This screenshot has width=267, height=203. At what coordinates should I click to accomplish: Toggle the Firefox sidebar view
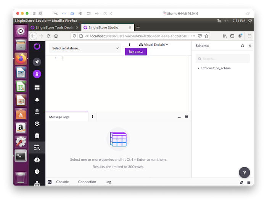(232, 36)
